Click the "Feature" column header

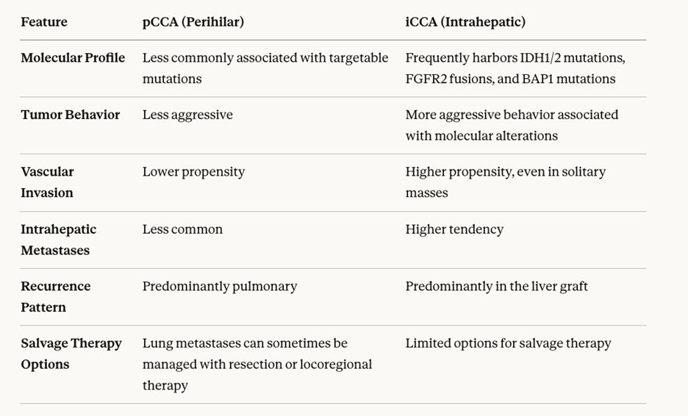click(44, 22)
